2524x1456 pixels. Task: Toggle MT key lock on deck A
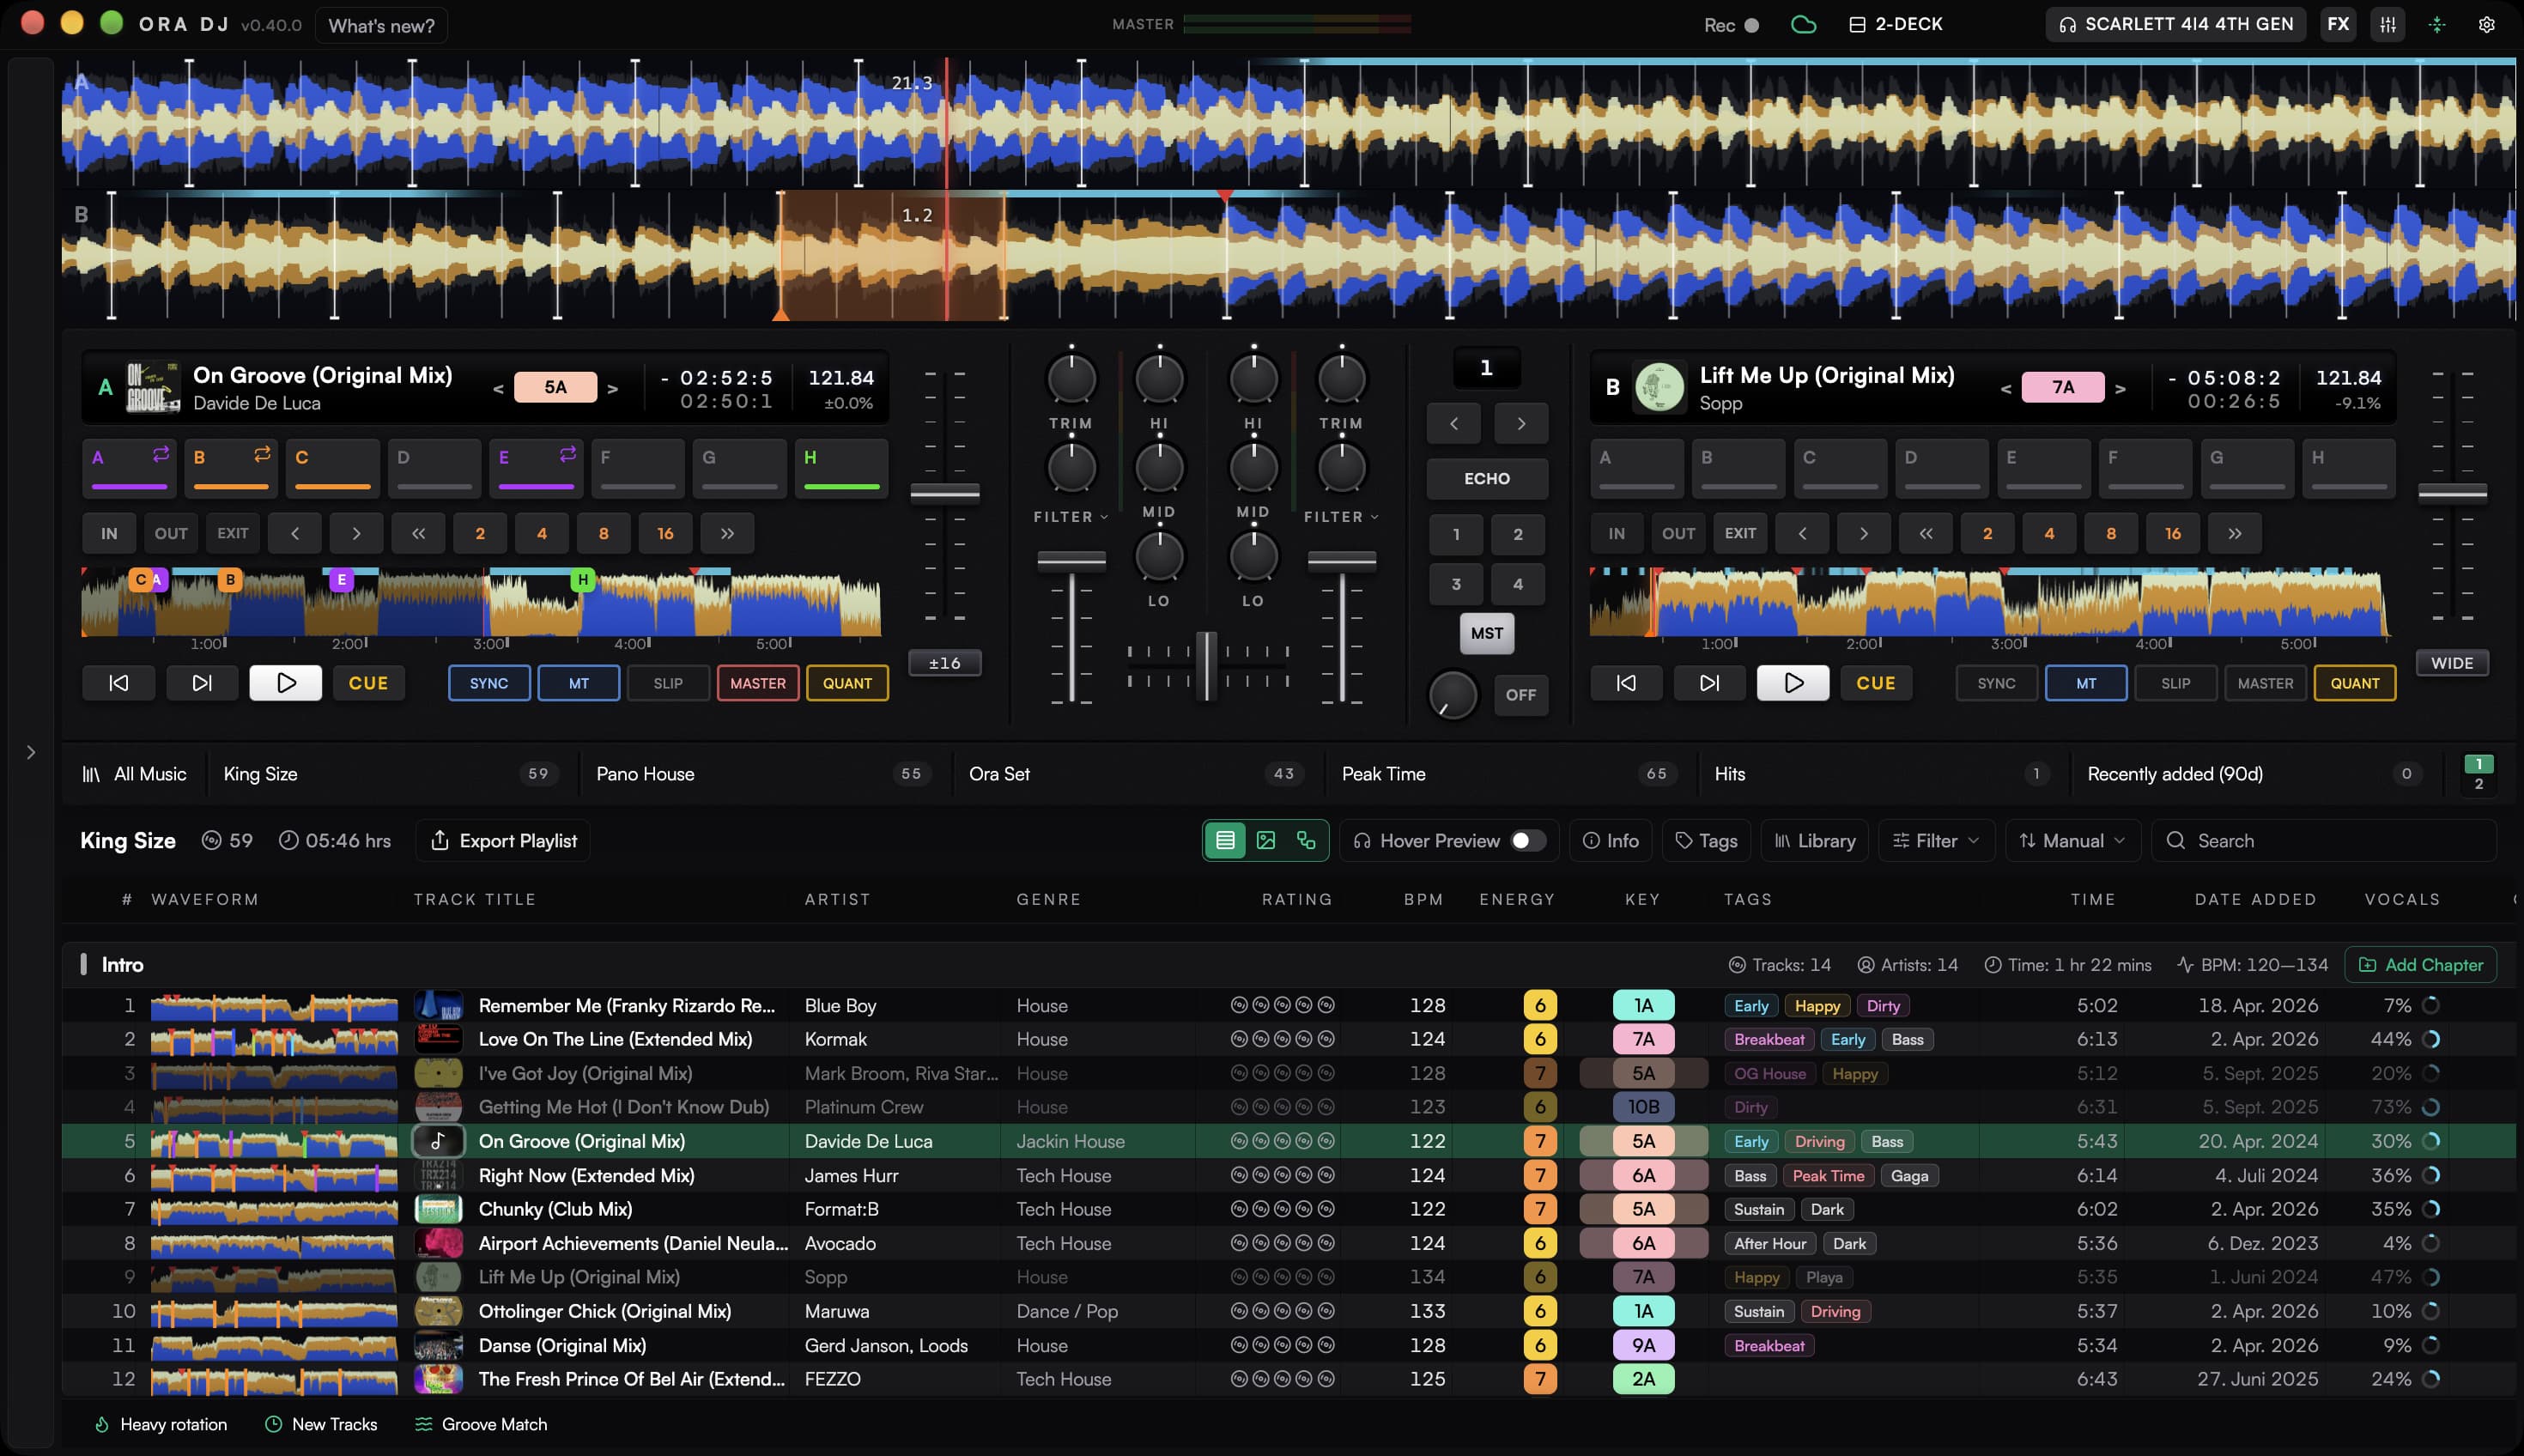[x=579, y=683]
